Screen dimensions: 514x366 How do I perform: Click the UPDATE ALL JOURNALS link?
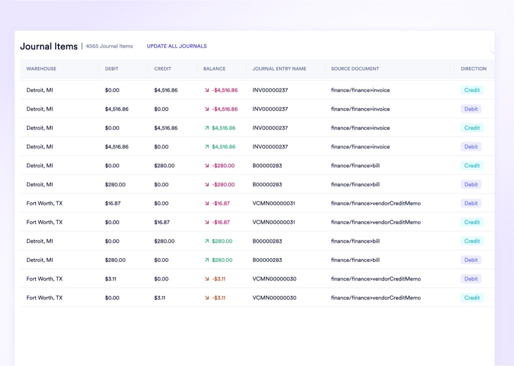click(177, 46)
